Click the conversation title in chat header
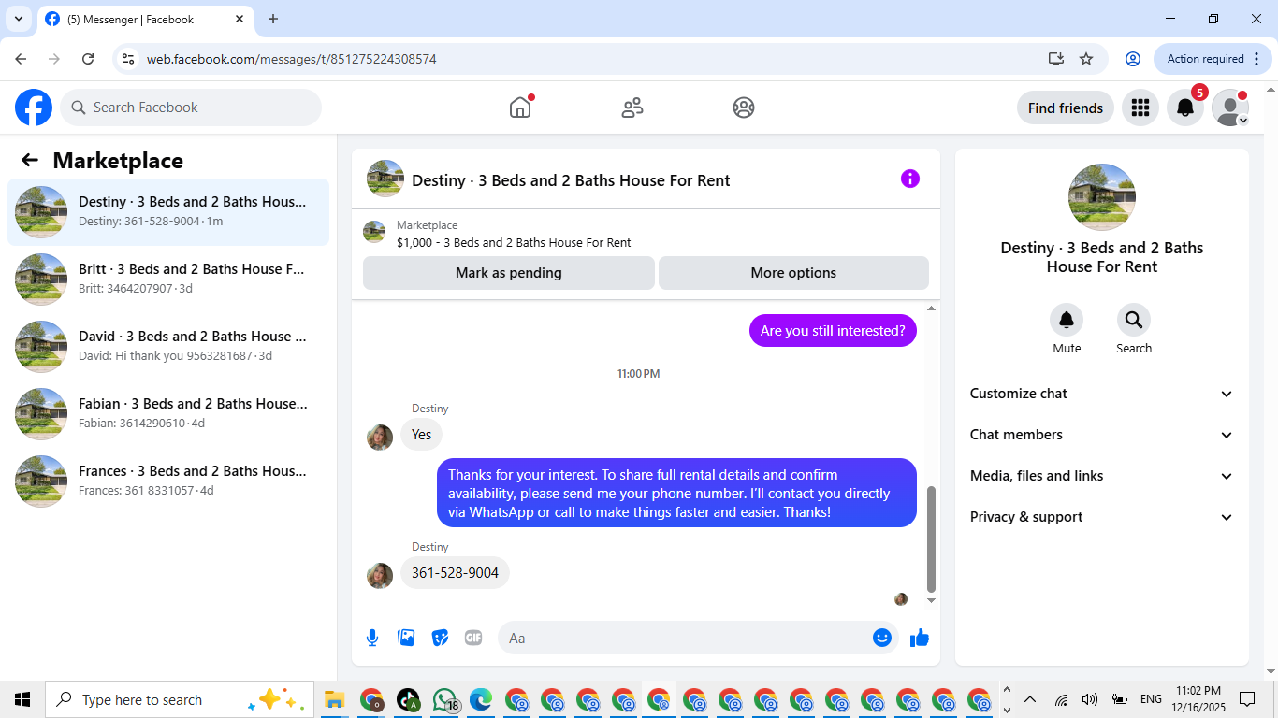Image resolution: width=1278 pixels, height=718 pixels. (x=571, y=180)
